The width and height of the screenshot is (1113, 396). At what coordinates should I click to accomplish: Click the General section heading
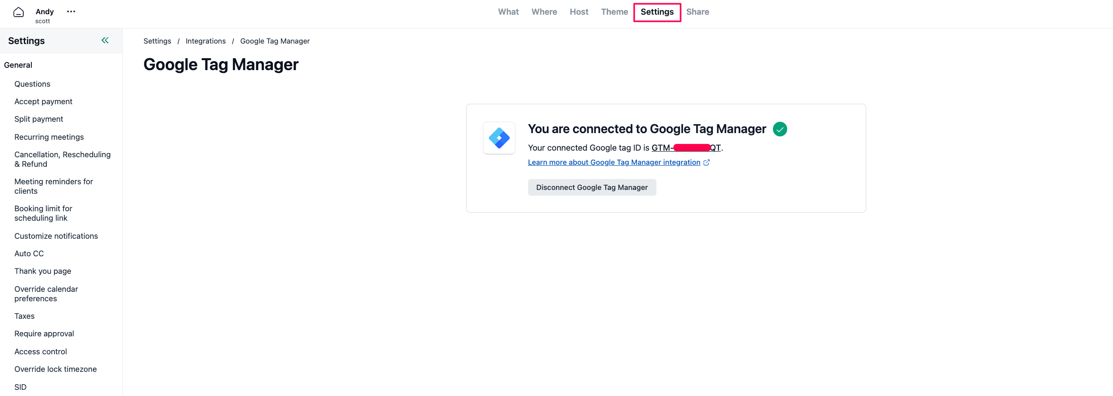tap(18, 65)
